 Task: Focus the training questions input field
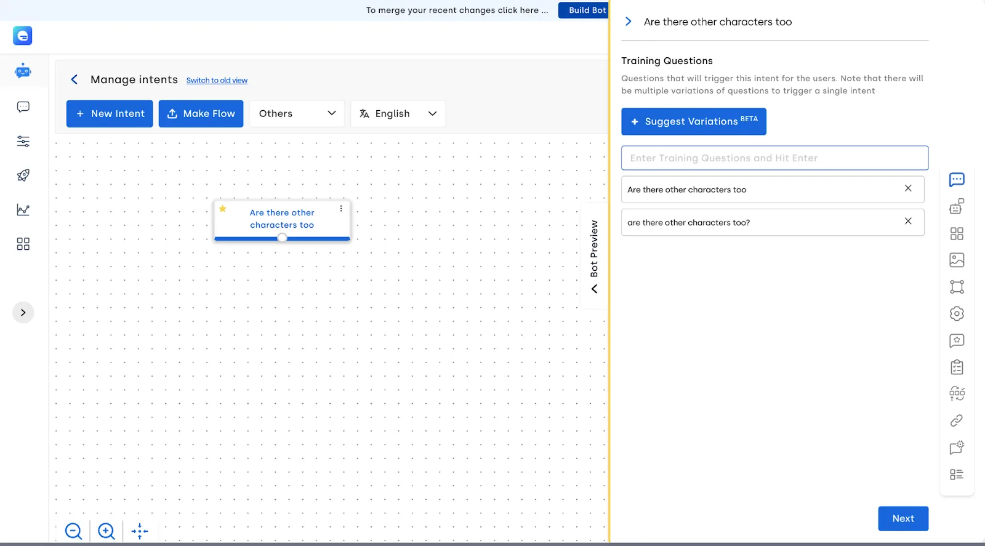point(774,158)
